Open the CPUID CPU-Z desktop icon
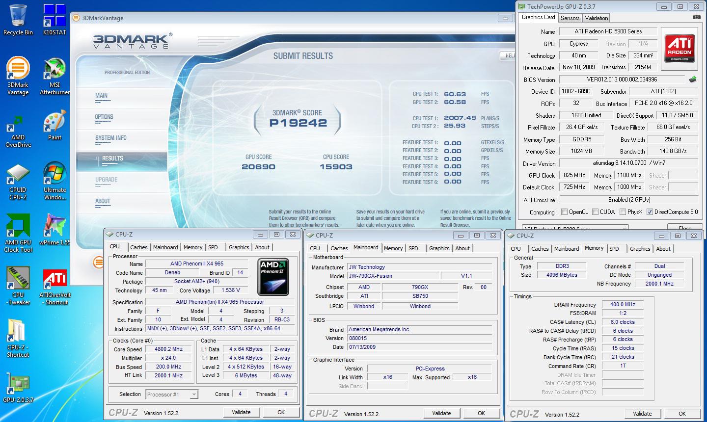 point(18,182)
